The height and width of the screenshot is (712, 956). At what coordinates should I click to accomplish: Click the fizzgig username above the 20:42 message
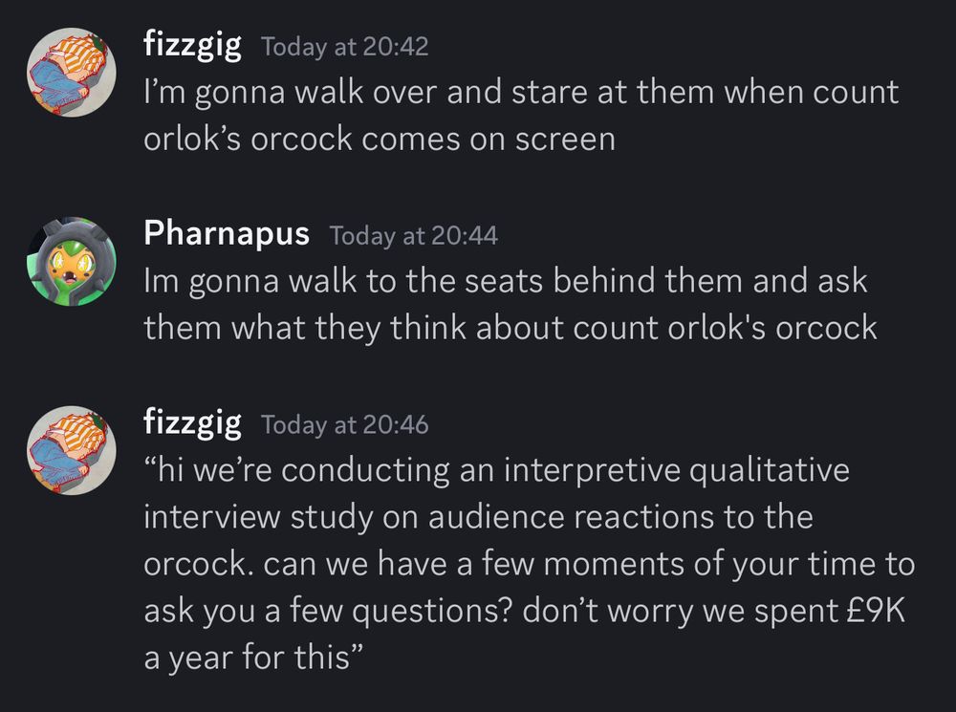192,45
